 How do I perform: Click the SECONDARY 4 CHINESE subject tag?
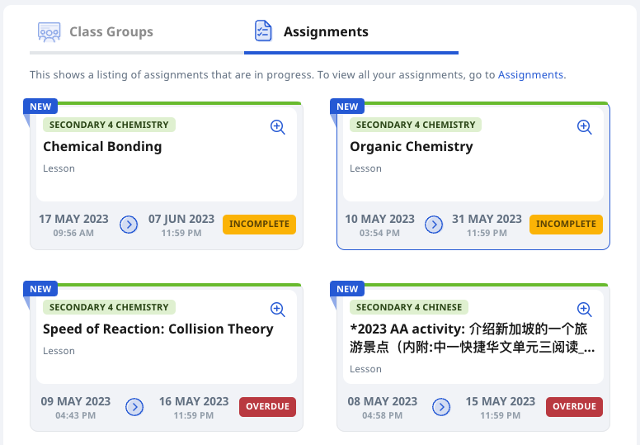pyautogui.click(x=409, y=307)
